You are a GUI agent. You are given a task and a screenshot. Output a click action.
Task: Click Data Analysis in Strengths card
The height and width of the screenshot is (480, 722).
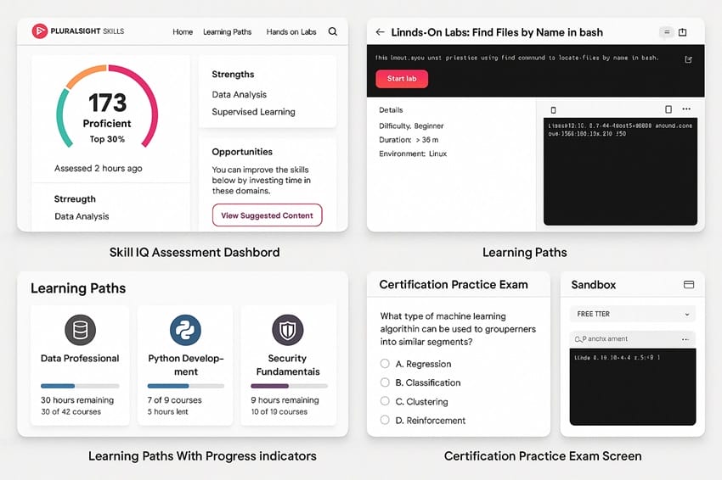pos(240,94)
